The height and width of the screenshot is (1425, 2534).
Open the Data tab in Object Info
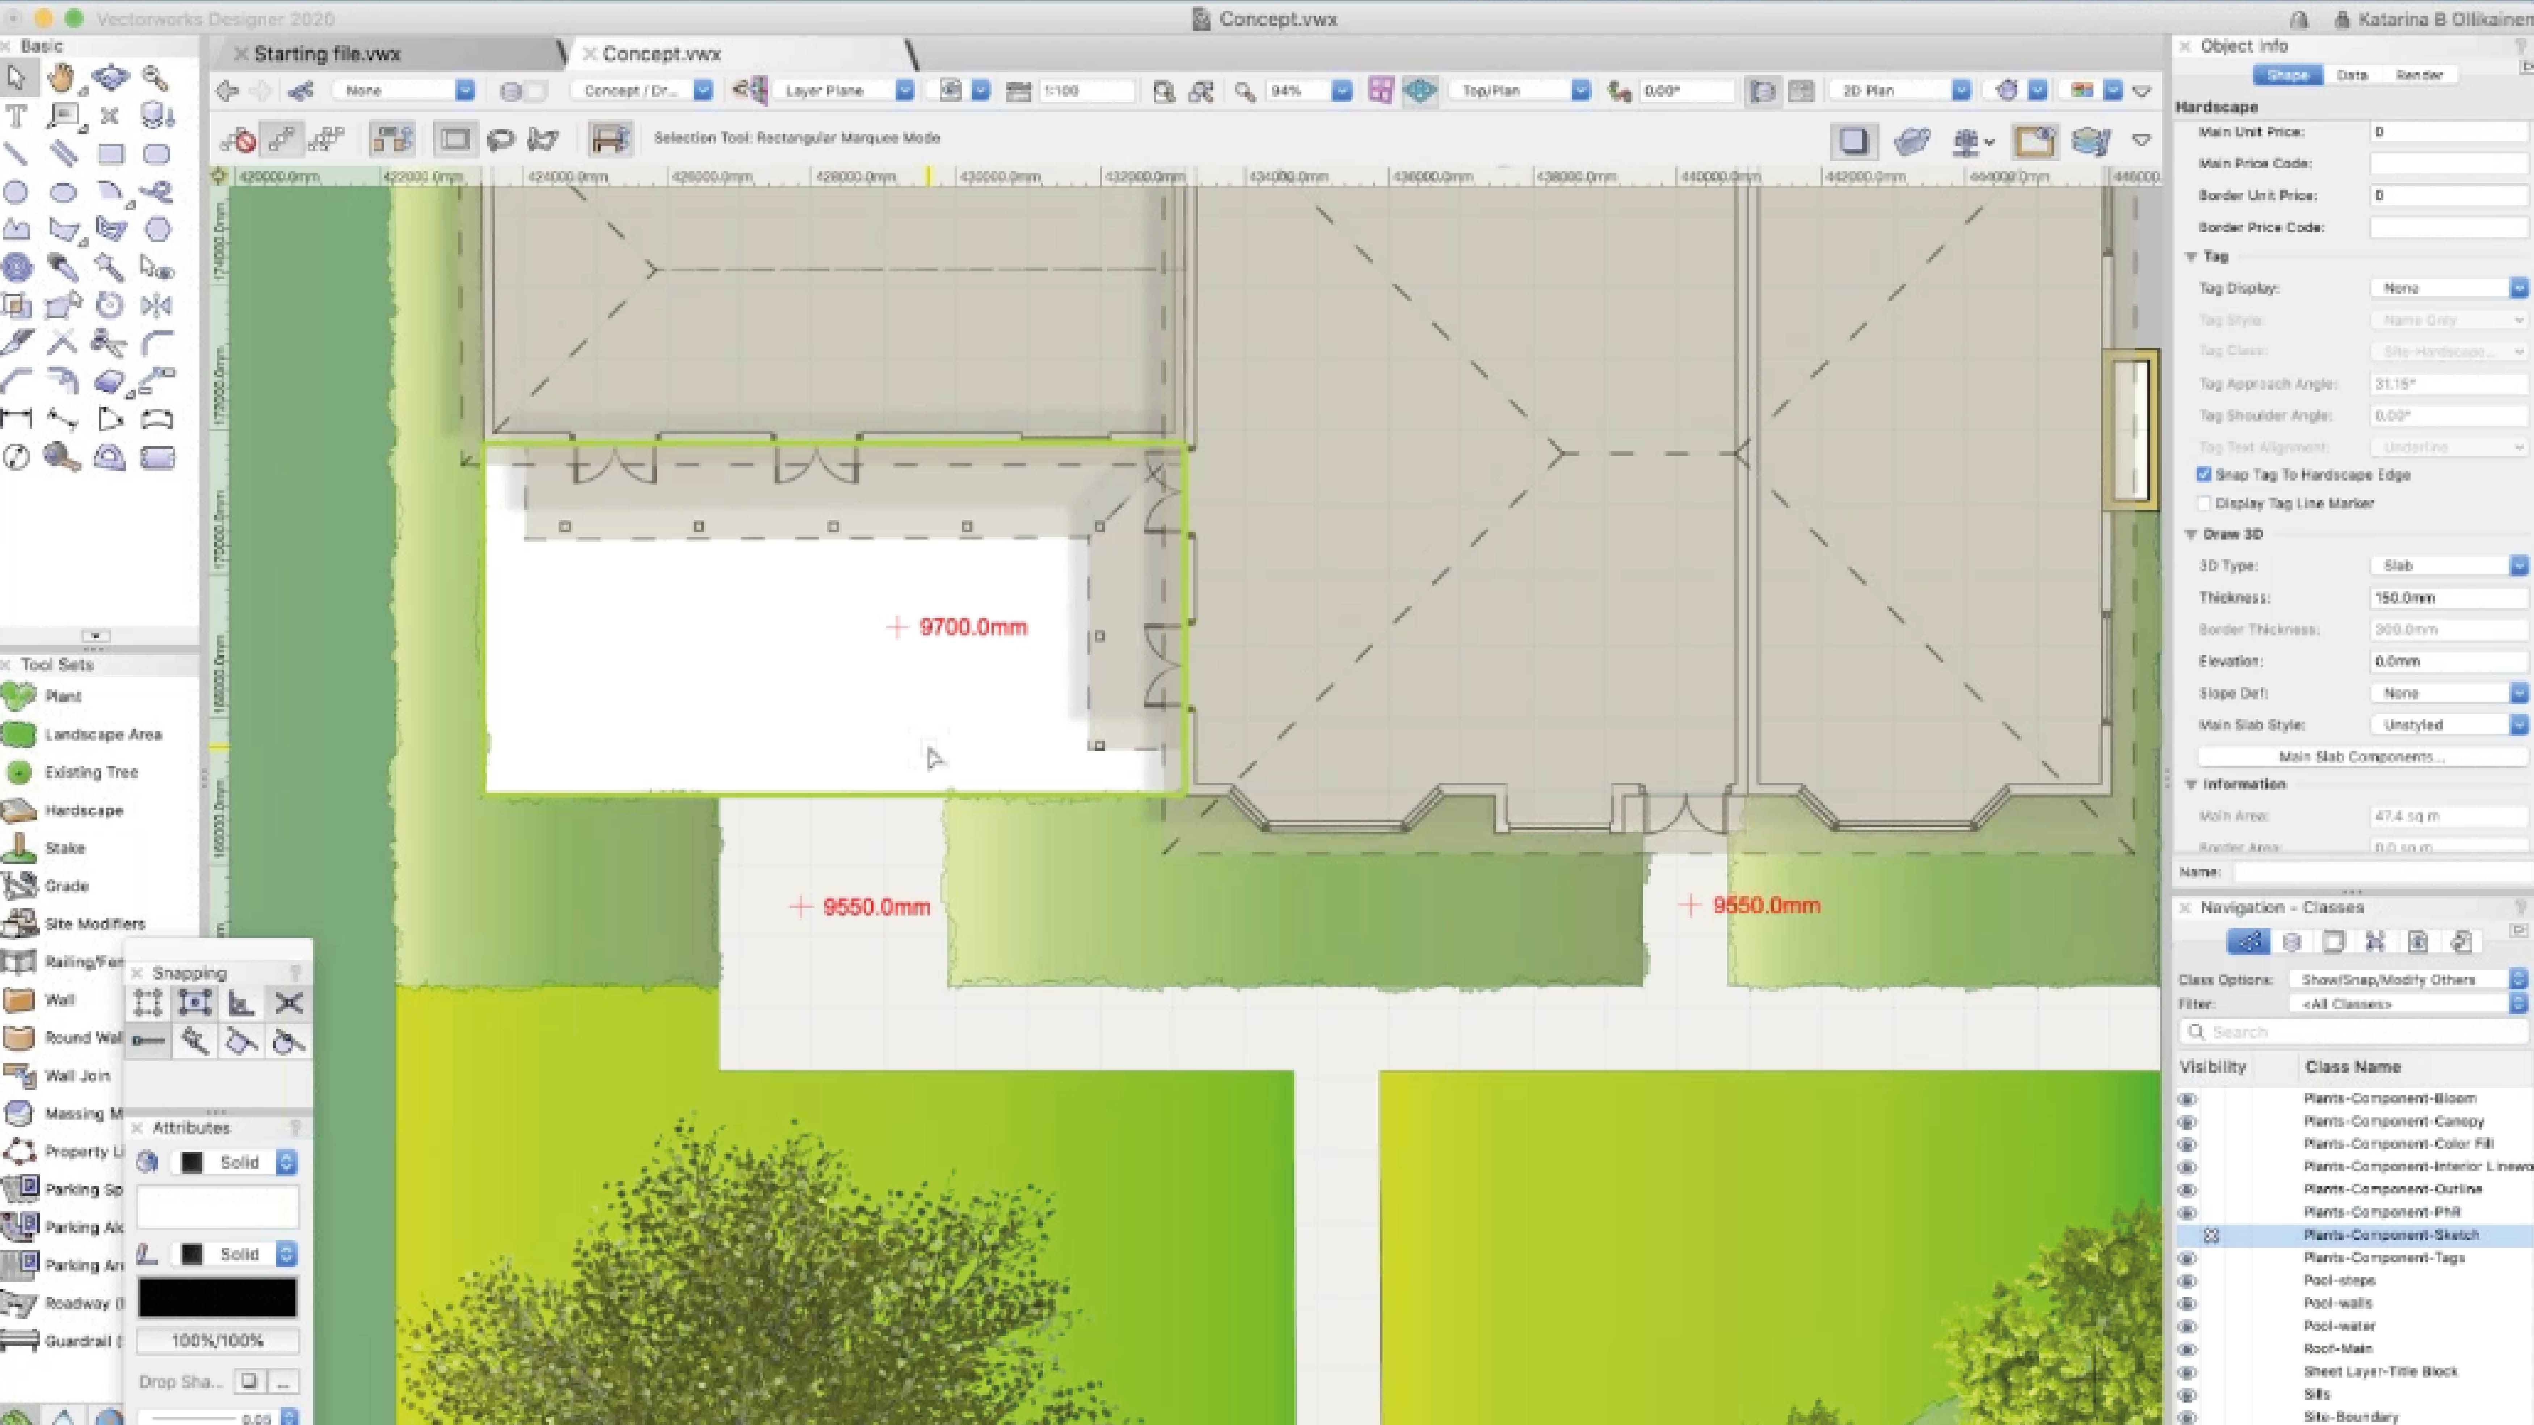tap(2352, 75)
